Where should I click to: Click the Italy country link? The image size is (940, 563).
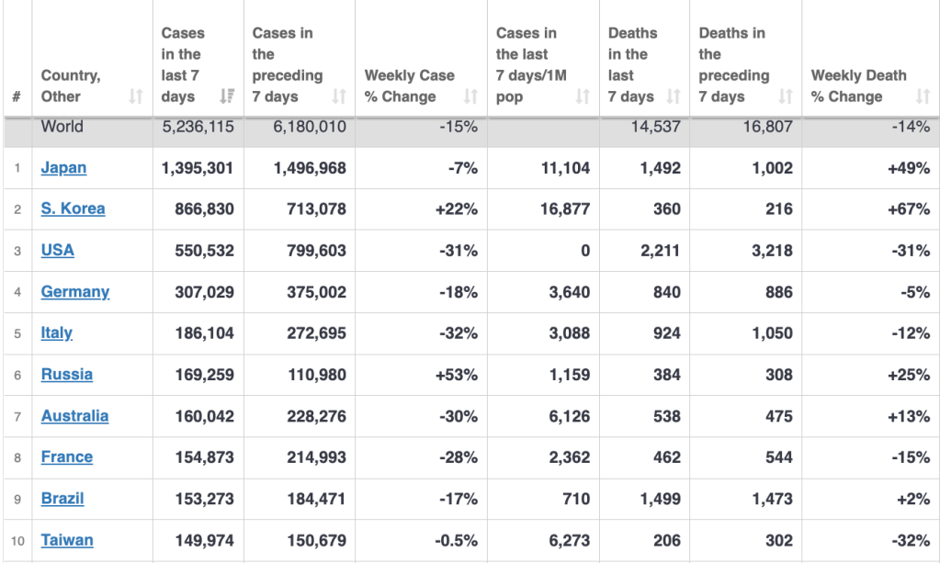tap(57, 332)
